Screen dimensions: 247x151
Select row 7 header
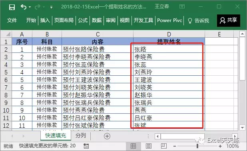click(x=6, y=87)
